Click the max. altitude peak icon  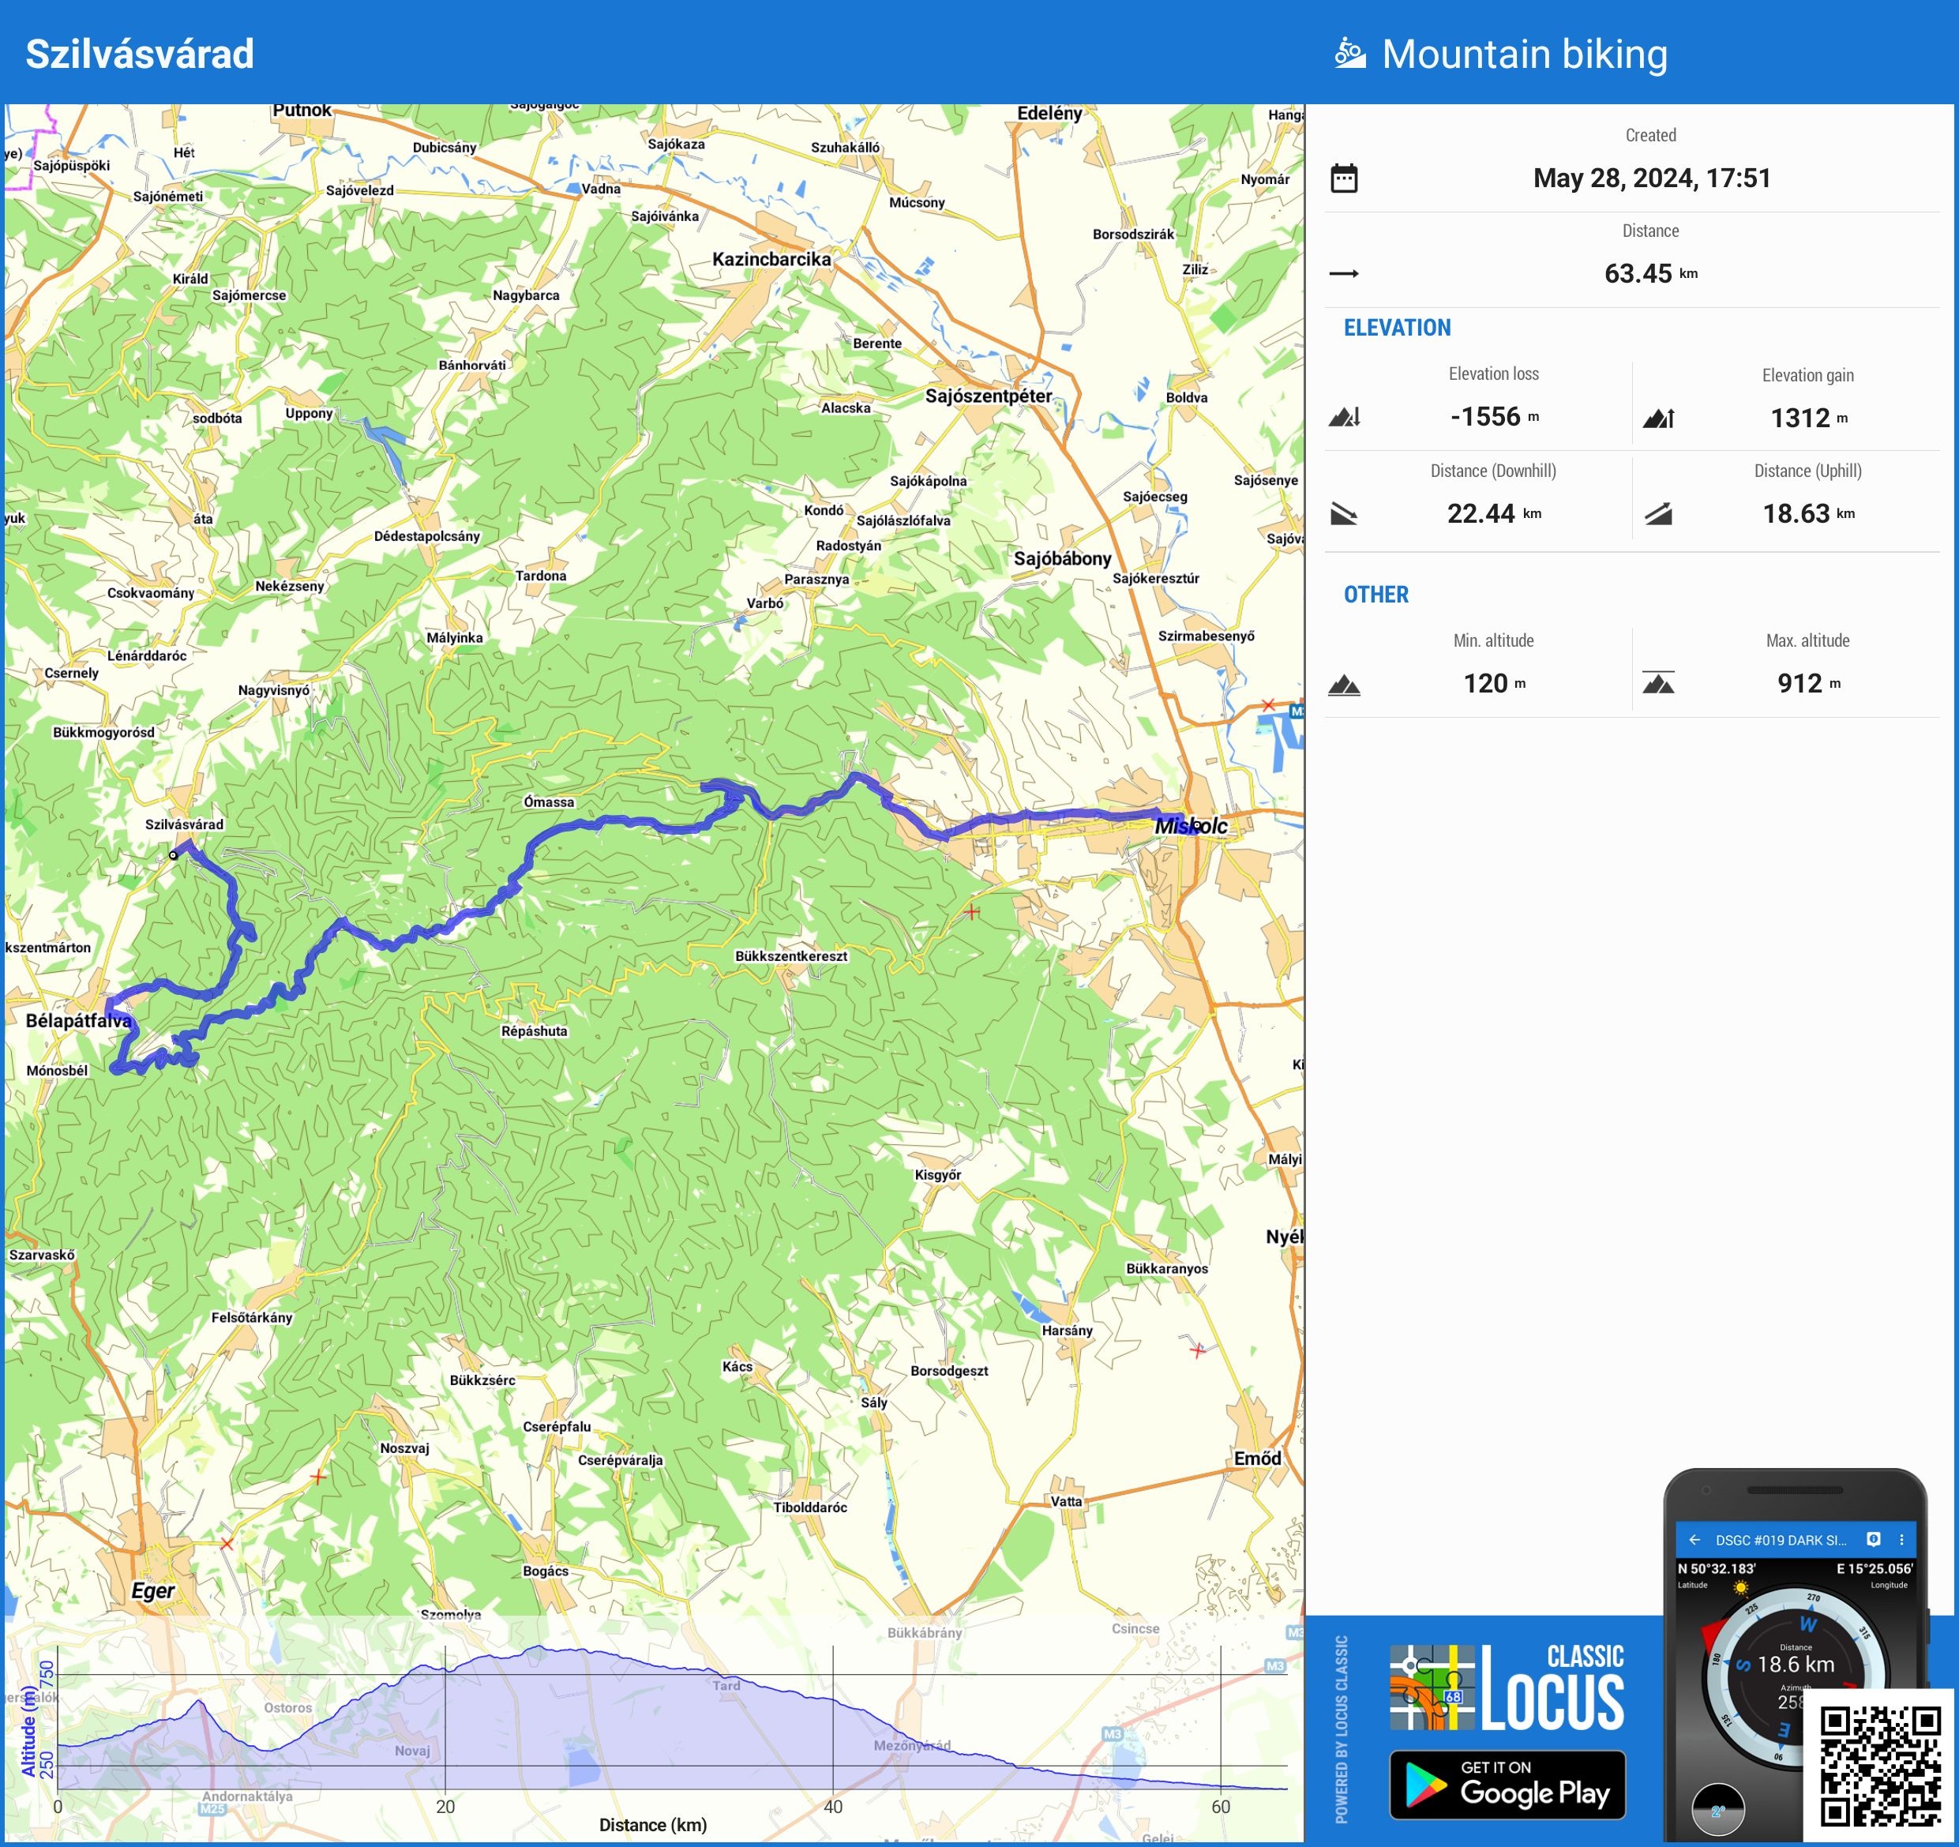(1658, 683)
